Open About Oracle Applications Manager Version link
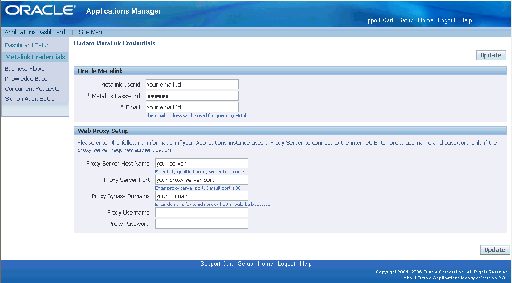 pyautogui.click(x=456, y=278)
